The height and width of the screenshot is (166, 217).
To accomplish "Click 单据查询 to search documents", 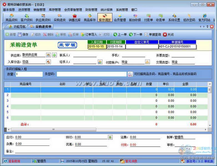I will pyautogui.click(x=152, y=35).
